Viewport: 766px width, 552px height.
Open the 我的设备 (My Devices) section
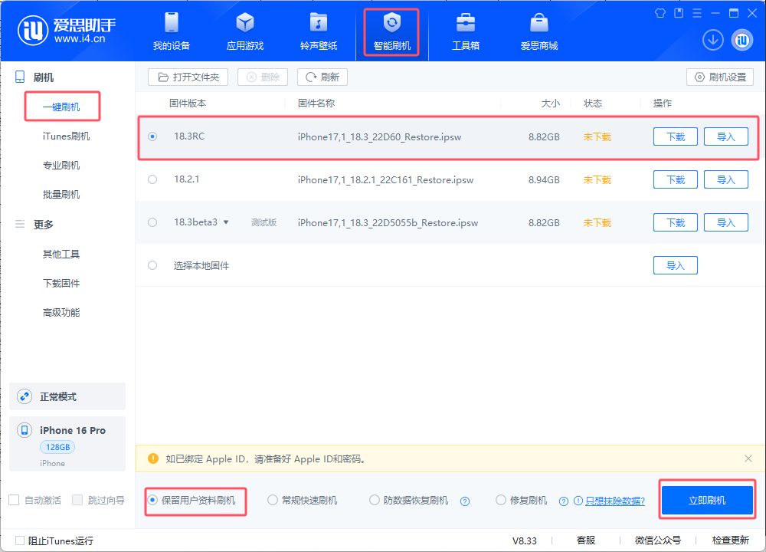click(171, 31)
